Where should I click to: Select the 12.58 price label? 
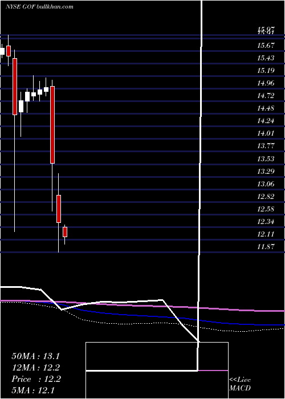[266, 209]
